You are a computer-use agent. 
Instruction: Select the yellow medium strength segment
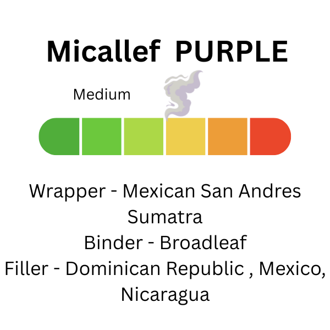186,136
